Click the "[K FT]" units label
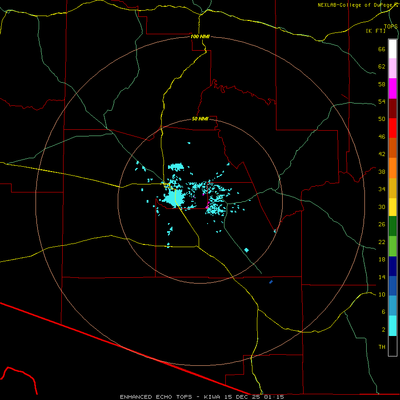Viewport: 400px width, 400px height. 376,31
